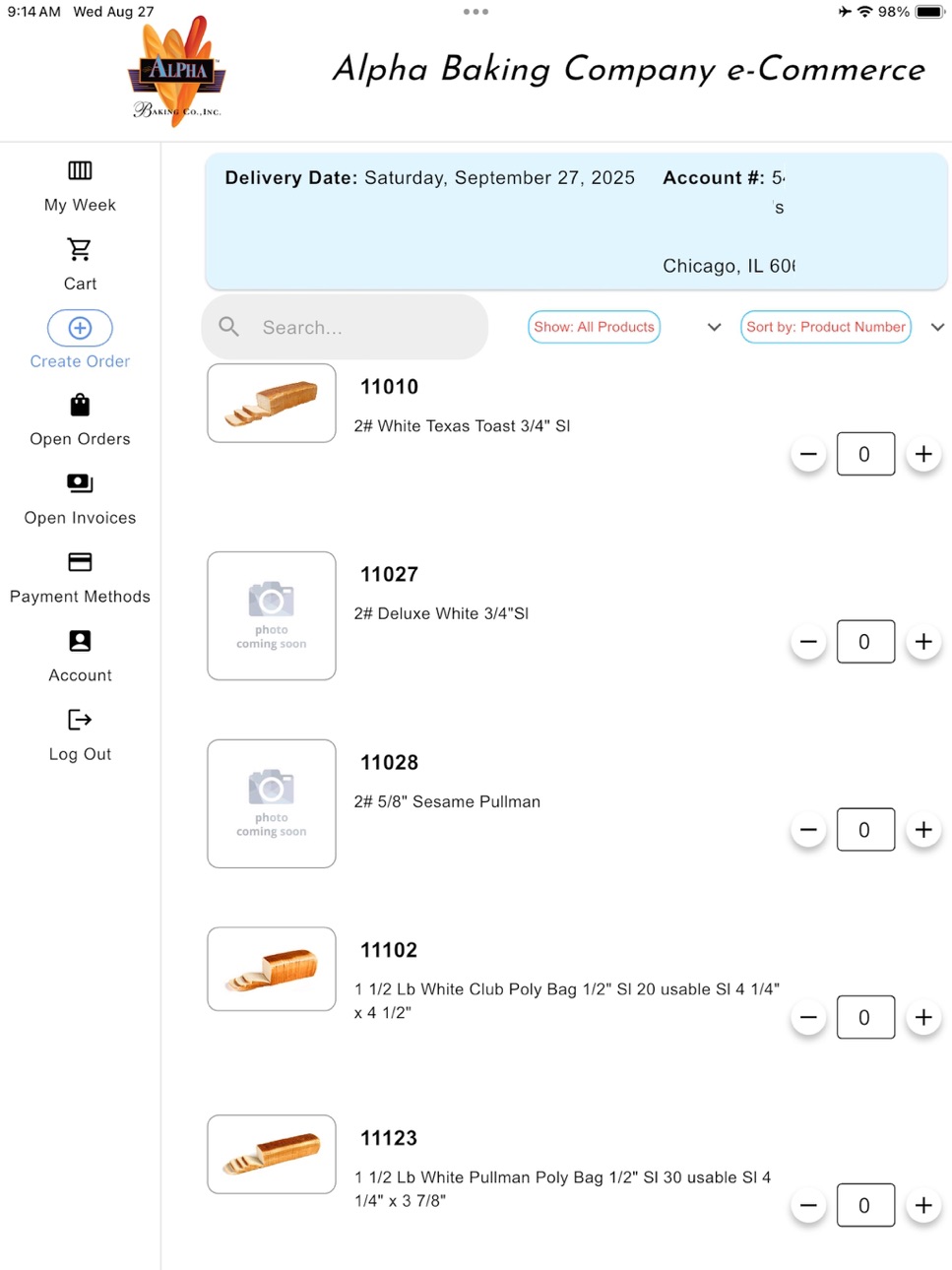Select the Log Out icon
Viewport: 952px width, 1270px height.
coord(80,720)
